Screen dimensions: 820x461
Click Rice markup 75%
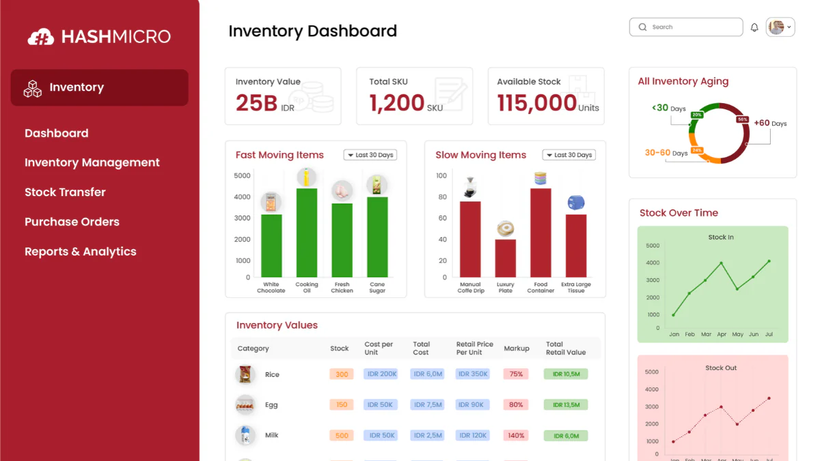point(516,374)
